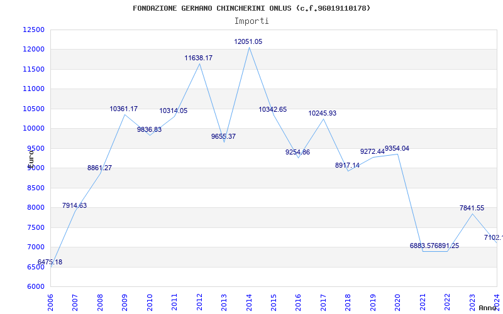The height and width of the screenshot is (314, 503).
Task: Click the 11000 y-axis tick label
Action: pos(34,89)
